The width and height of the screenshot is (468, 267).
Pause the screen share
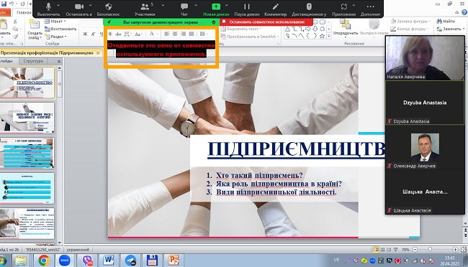(x=247, y=9)
